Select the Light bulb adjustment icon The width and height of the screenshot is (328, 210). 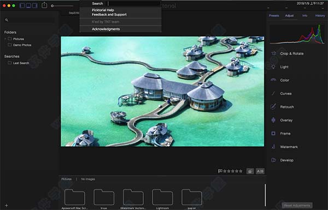coord(273,67)
